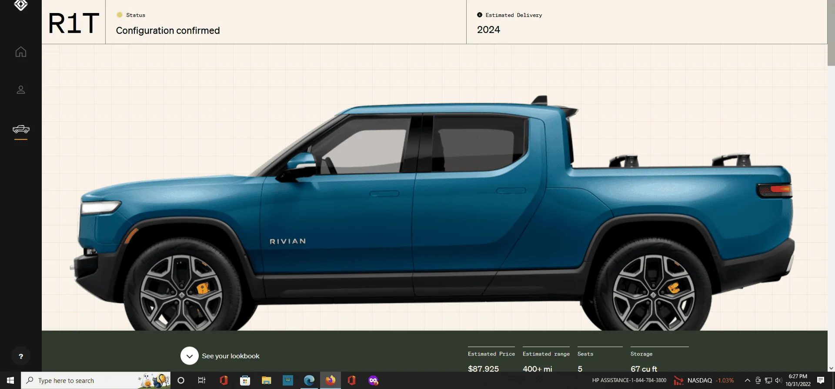Screen dimensions: 835x389
Task: Click the Seats label
Action: 585,354
